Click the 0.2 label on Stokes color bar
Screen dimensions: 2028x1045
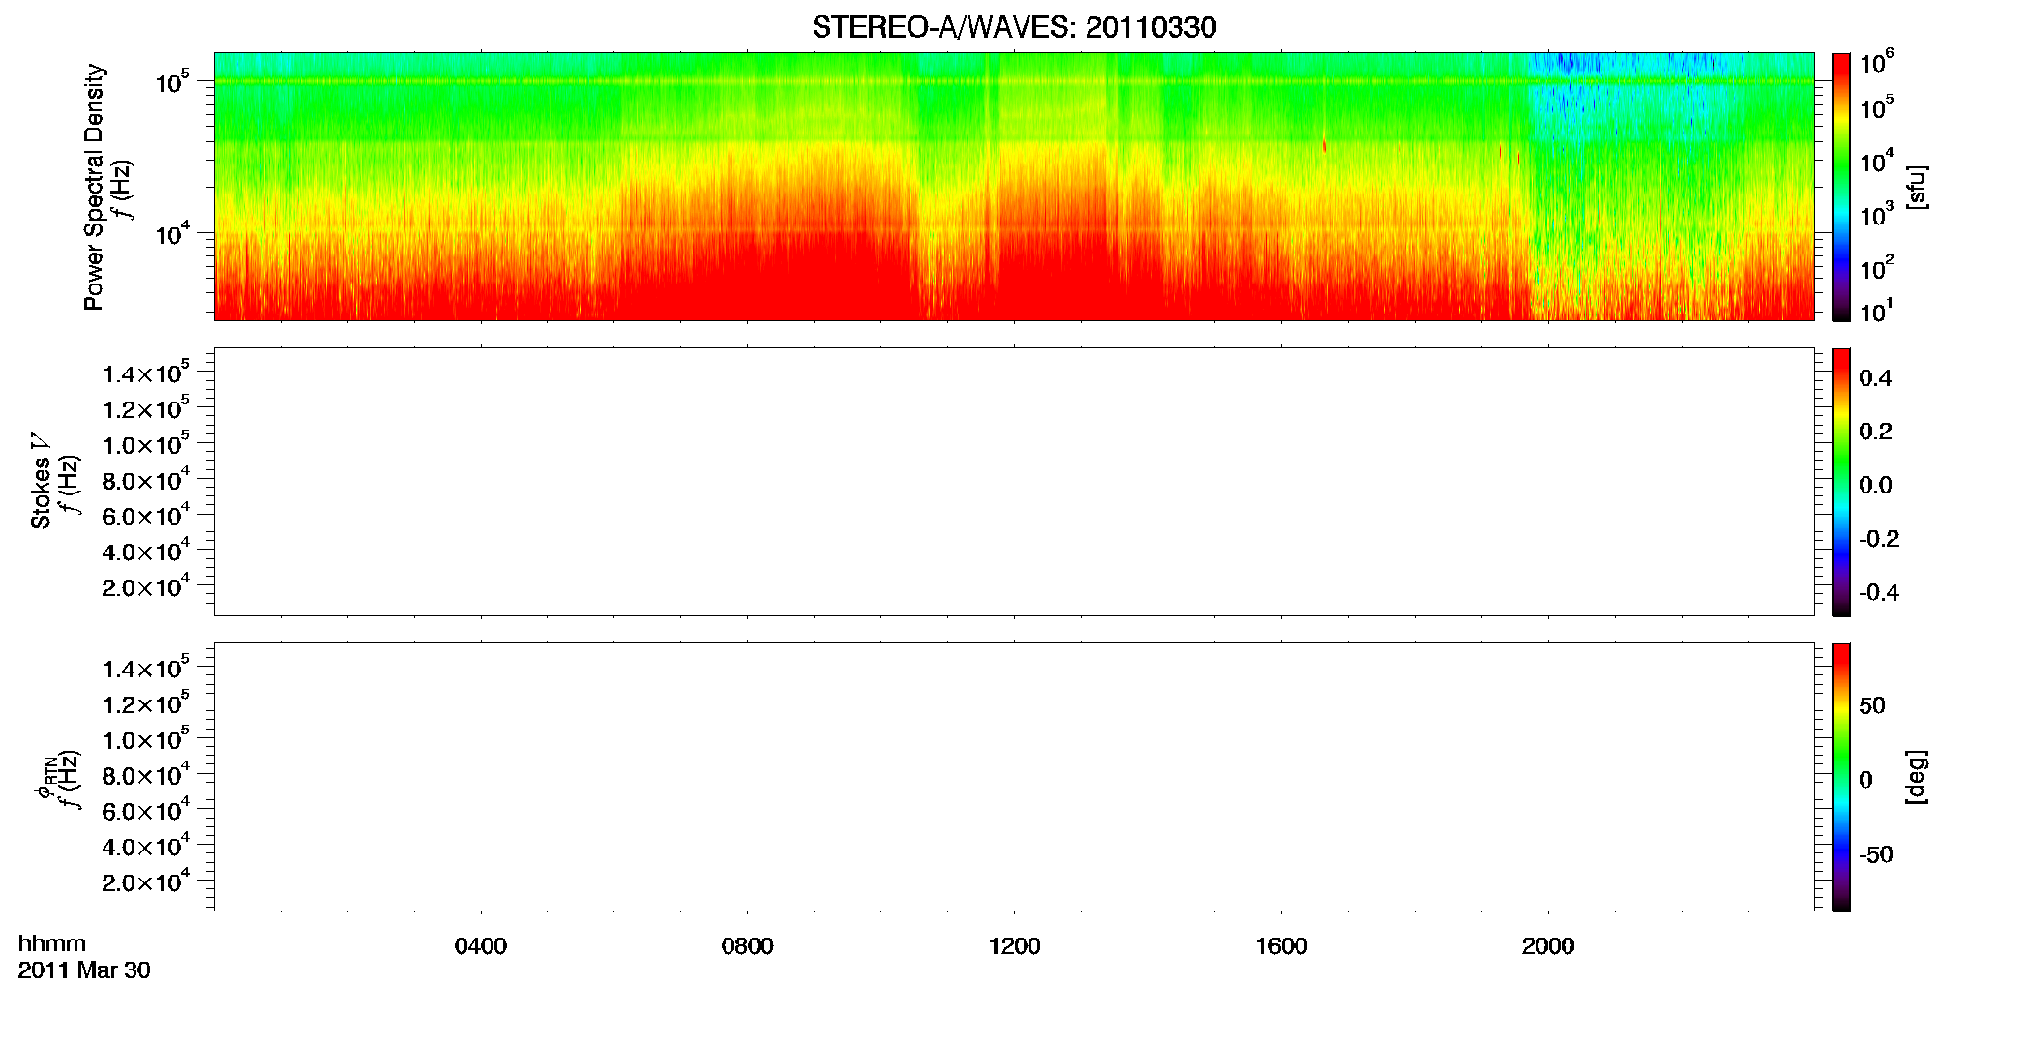(x=1875, y=432)
